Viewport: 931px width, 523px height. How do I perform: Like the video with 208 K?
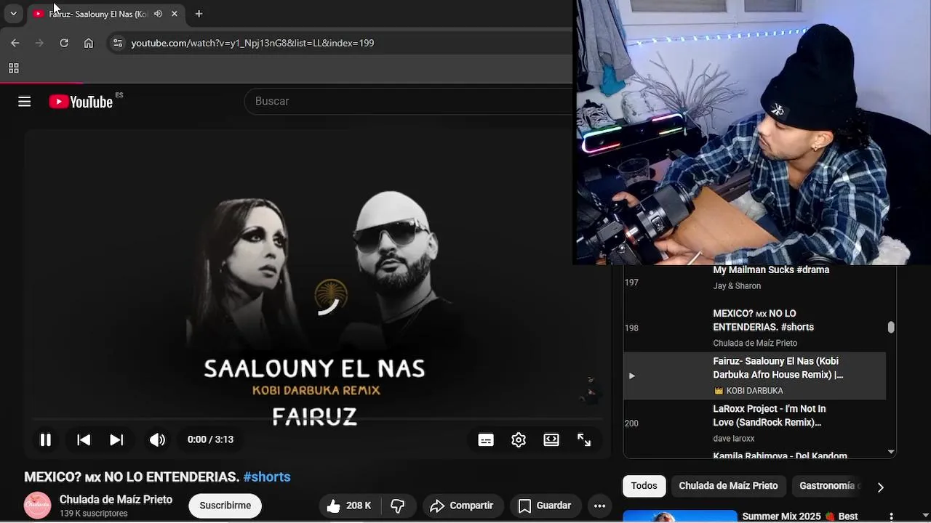click(348, 506)
